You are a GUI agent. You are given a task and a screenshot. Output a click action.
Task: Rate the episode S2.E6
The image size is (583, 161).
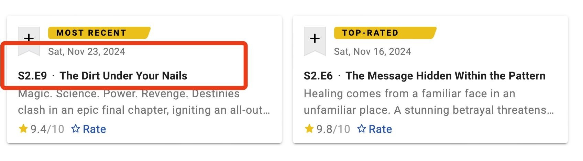pos(375,129)
